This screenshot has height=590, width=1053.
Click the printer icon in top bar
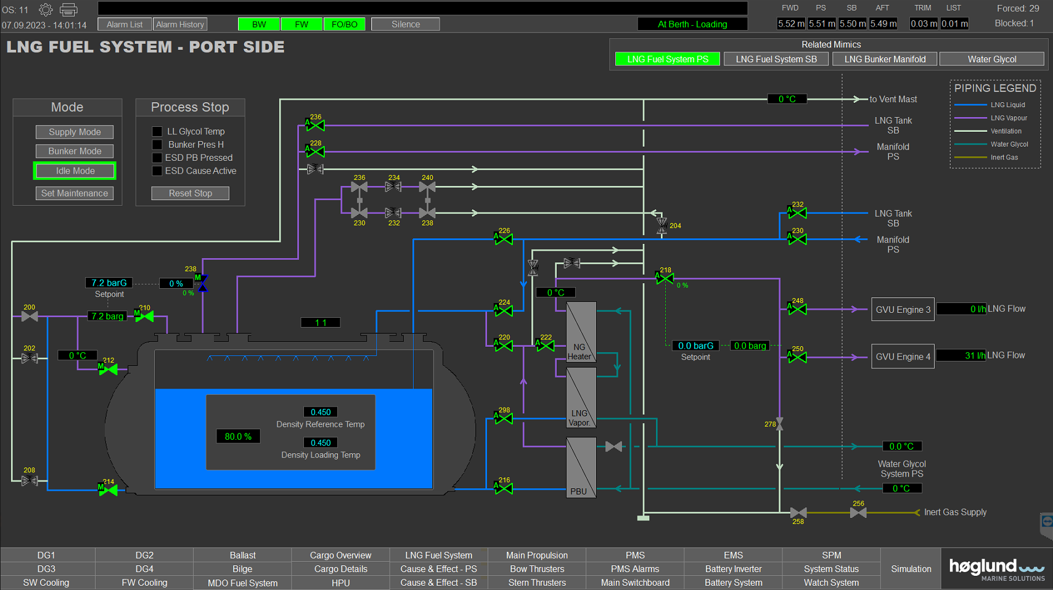tap(68, 10)
